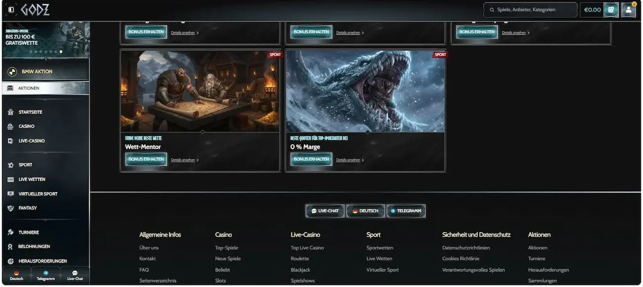Select the first dot of the banner carousel
The width and height of the screenshot is (643, 287).
(30, 51)
